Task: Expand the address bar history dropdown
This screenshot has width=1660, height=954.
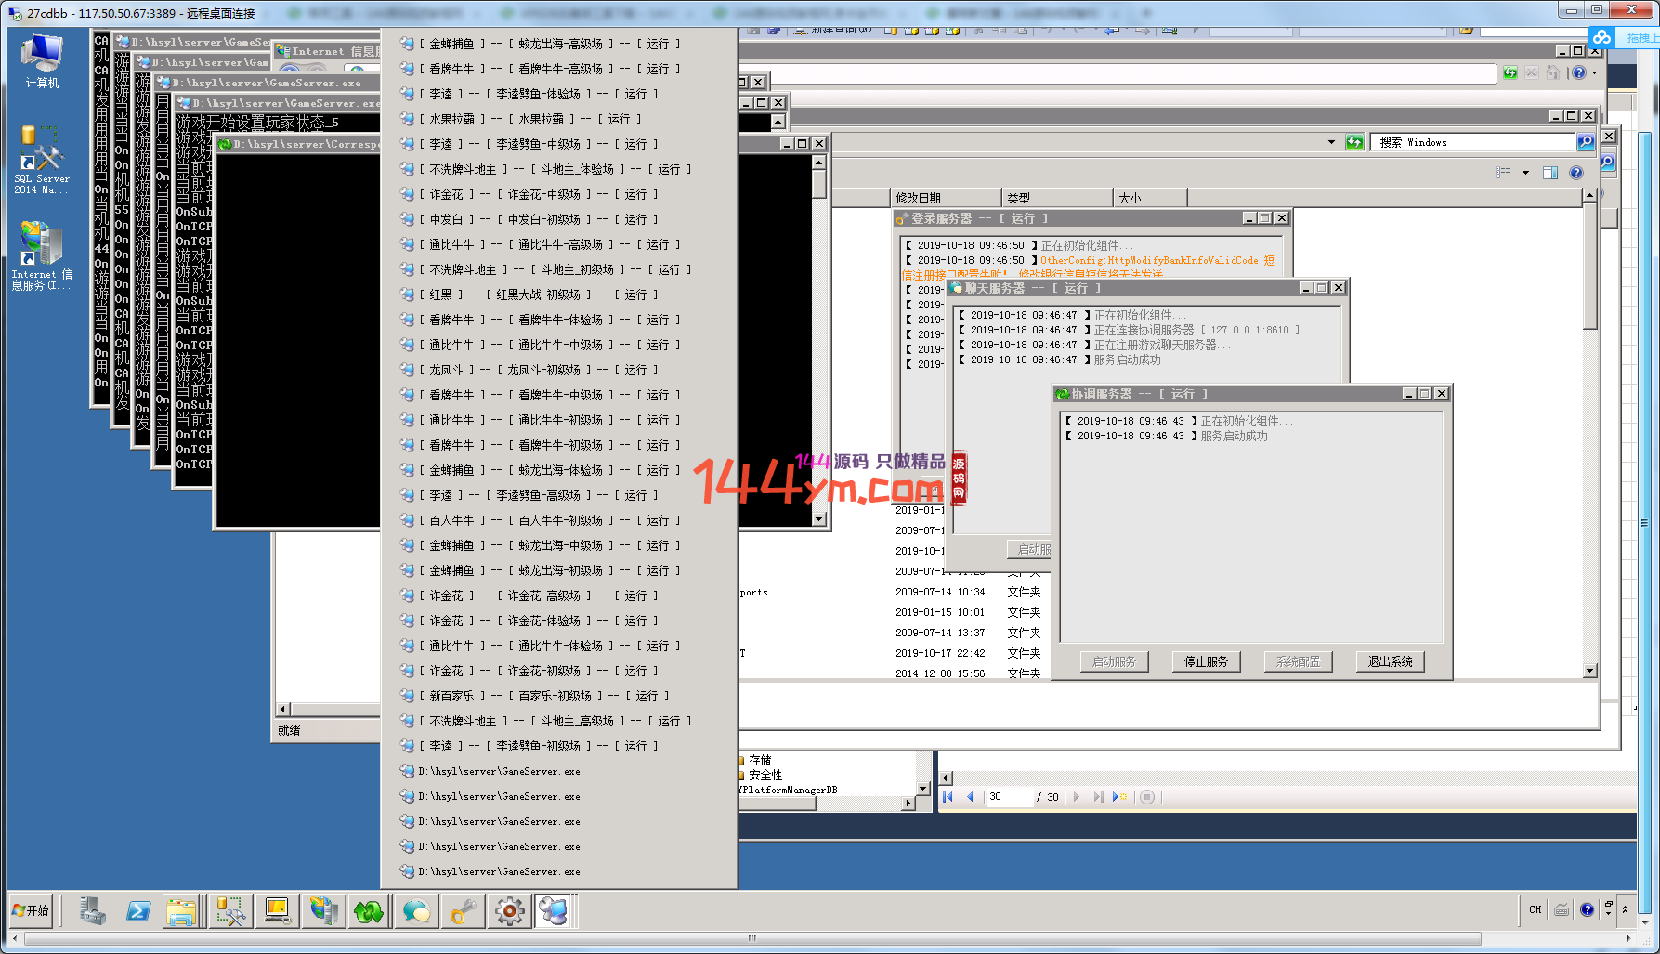Action: click(1331, 142)
